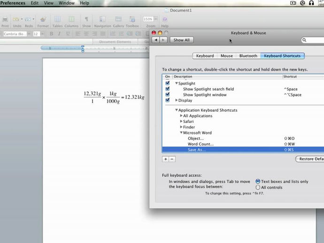Remove selected shortcut with minus button
This screenshot has height=243, width=324.
172,159
